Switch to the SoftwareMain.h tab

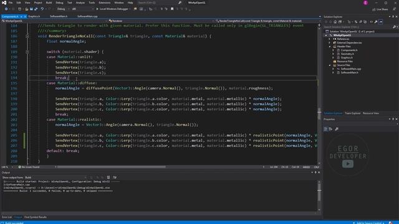point(59,16)
